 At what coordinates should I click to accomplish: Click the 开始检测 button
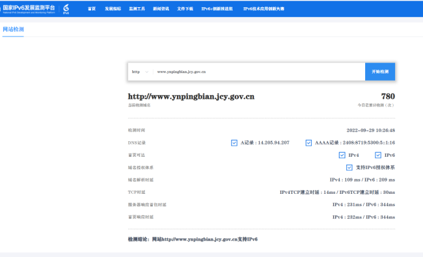tap(380, 72)
